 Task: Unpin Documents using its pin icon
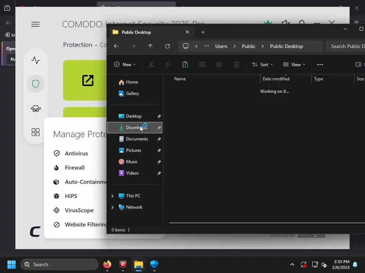click(x=159, y=139)
